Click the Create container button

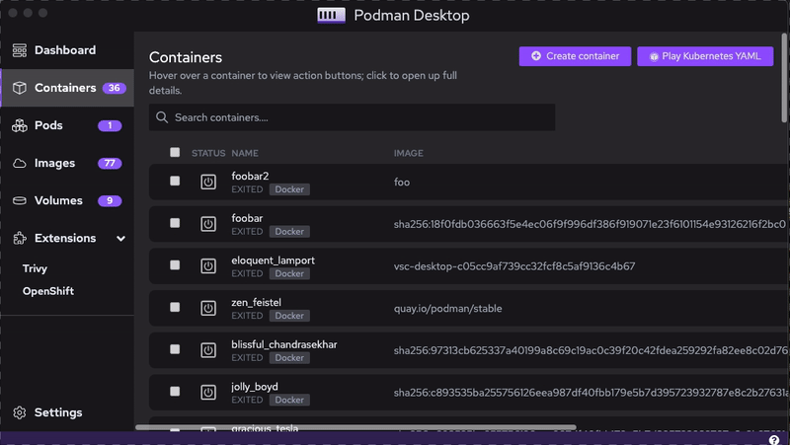point(575,56)
